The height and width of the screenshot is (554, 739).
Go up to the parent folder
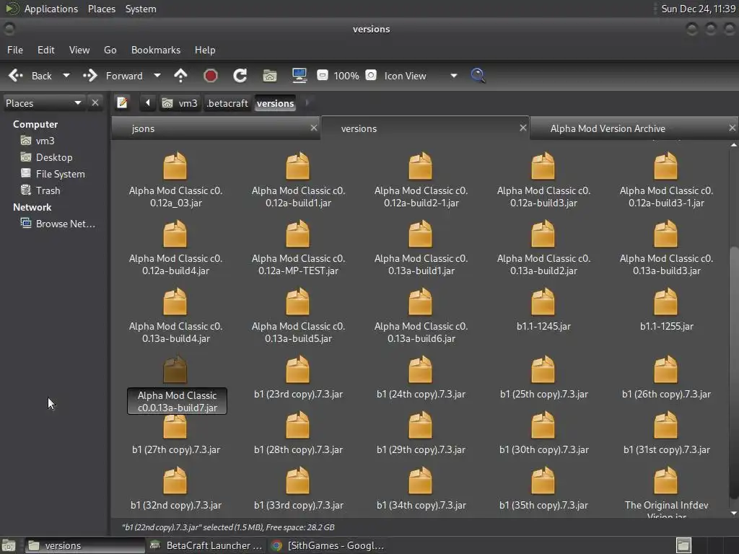tap(180, 76)
